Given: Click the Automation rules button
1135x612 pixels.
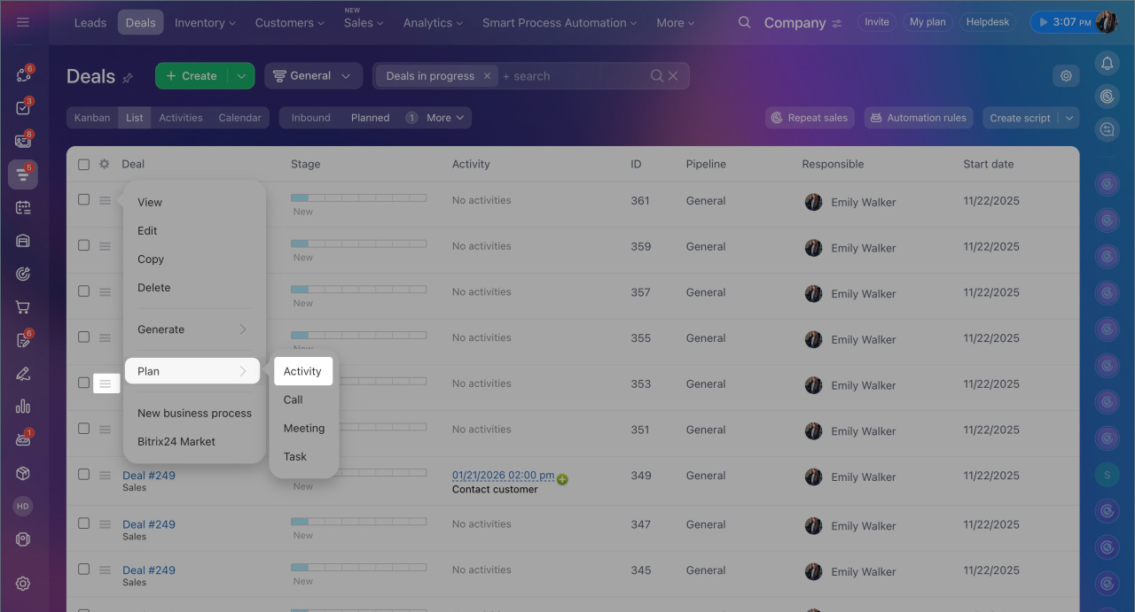Looking at the screenshot, I should 919,118.
